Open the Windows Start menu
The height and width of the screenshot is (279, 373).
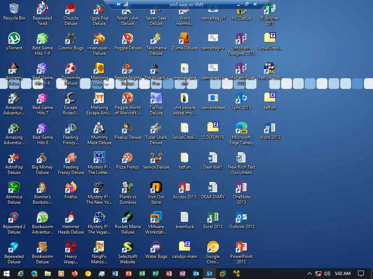click(x=7, y=274)
